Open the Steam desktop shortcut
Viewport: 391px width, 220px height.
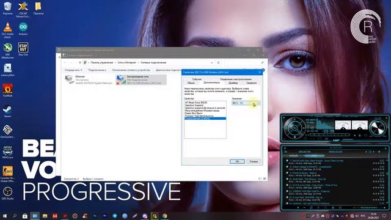tap(7, 111)
